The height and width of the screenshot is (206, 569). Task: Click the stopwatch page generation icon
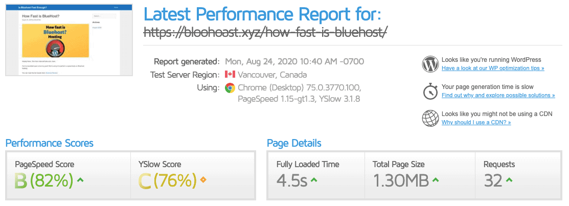[x=430, y=91]
